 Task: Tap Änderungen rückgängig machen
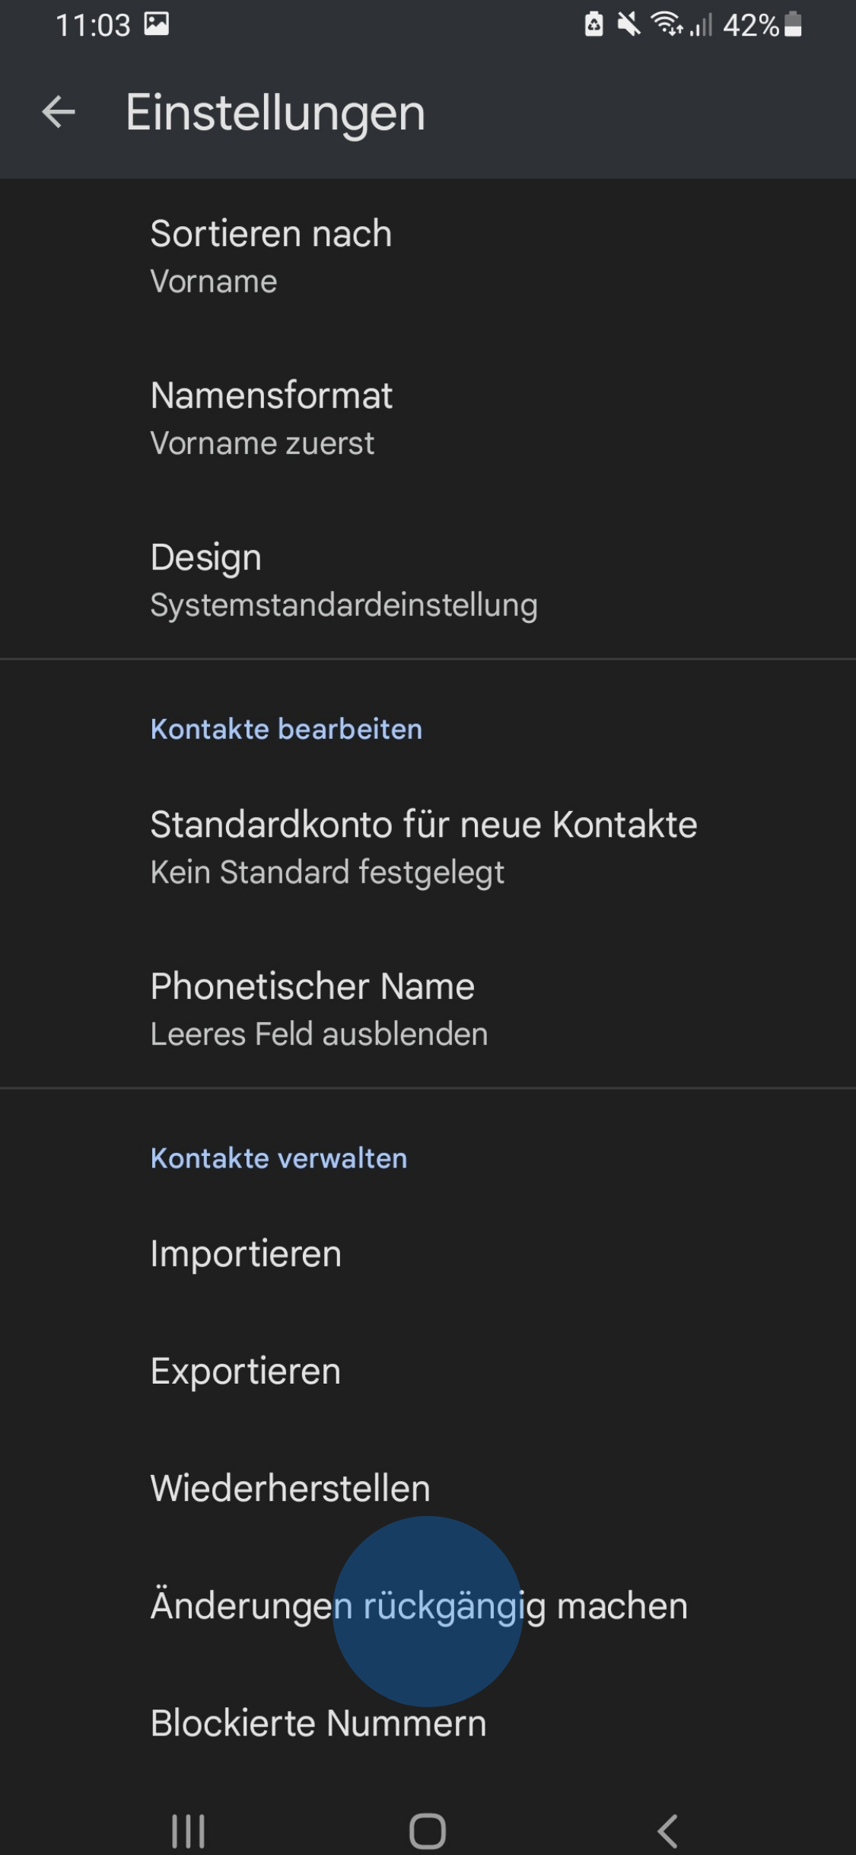coord(418,1605)
